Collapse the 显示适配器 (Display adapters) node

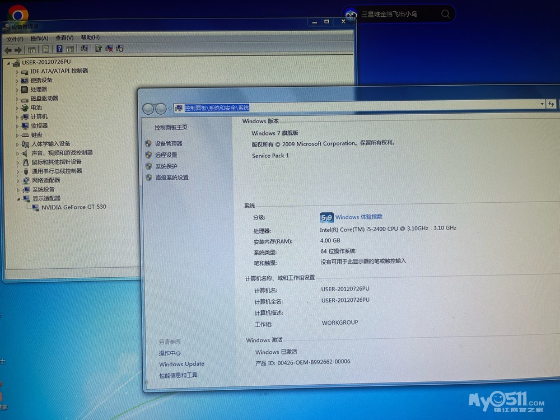17,198
